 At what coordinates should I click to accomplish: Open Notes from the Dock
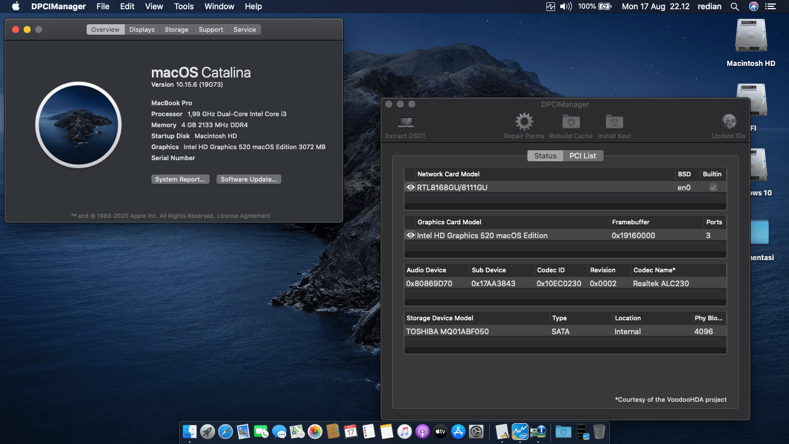(386, 431)
